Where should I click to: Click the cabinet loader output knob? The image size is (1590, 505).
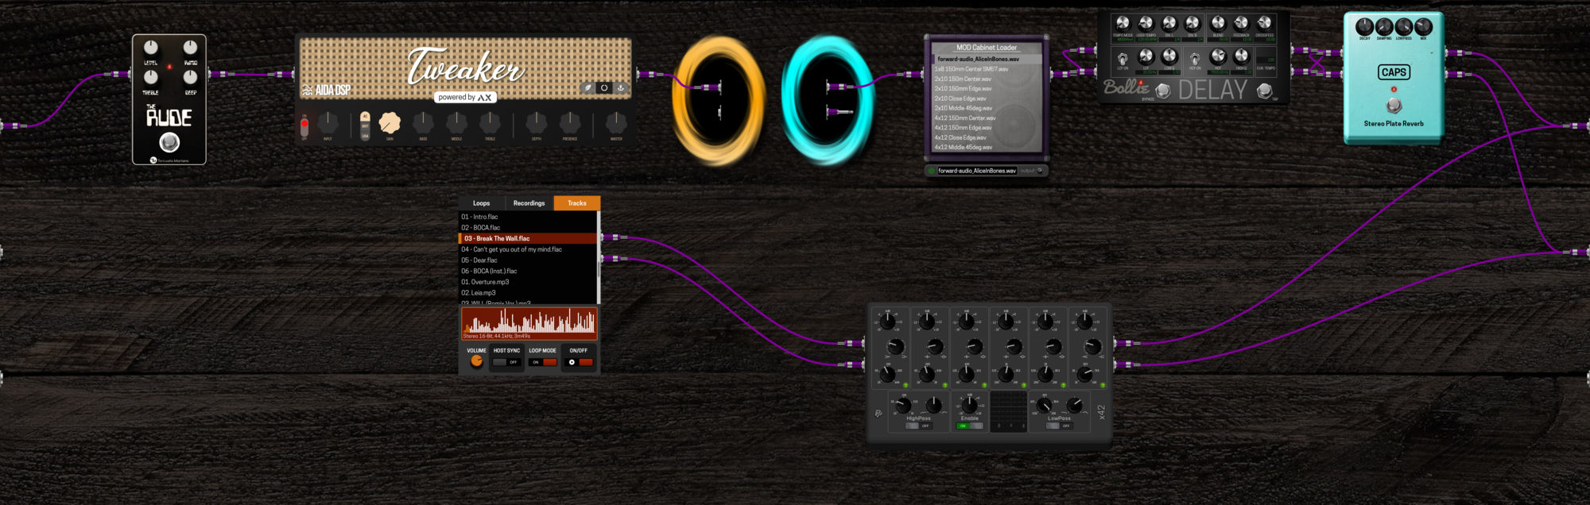coord(1039,171)
